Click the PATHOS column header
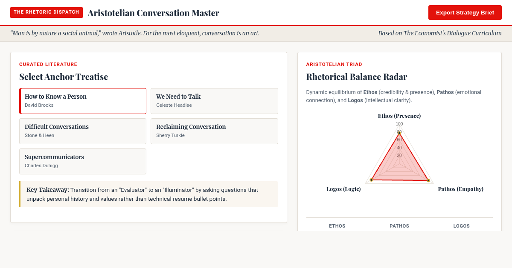512x268 pixels. coord(399,226)
